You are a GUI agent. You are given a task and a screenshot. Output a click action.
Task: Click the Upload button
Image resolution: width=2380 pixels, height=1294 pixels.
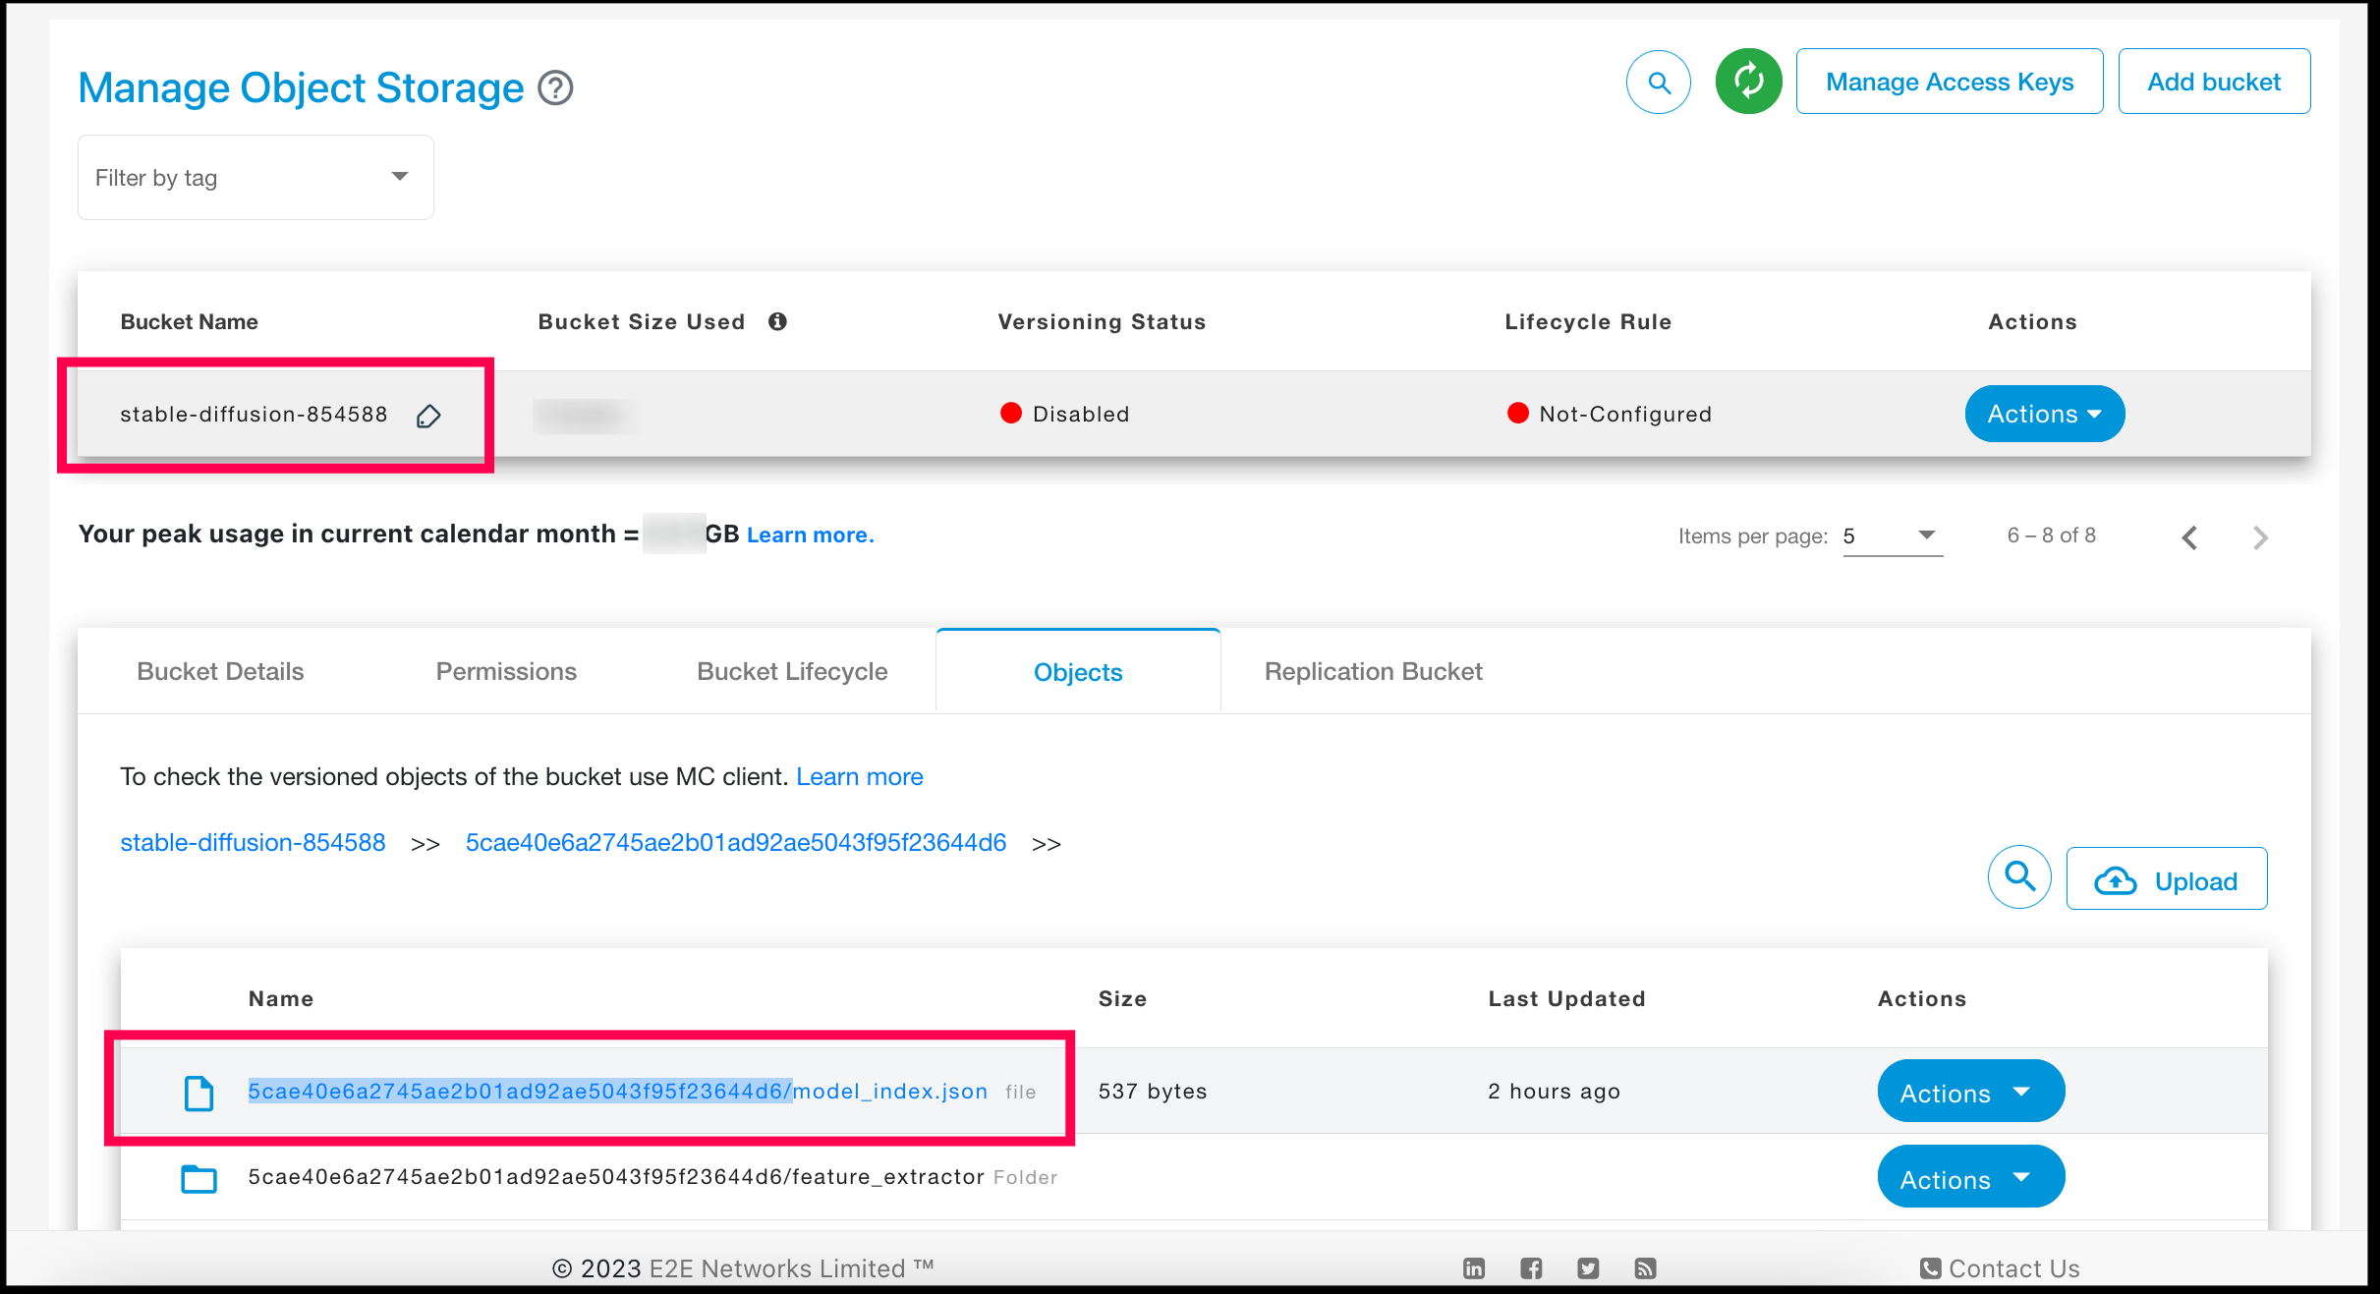pos(2167,879)
